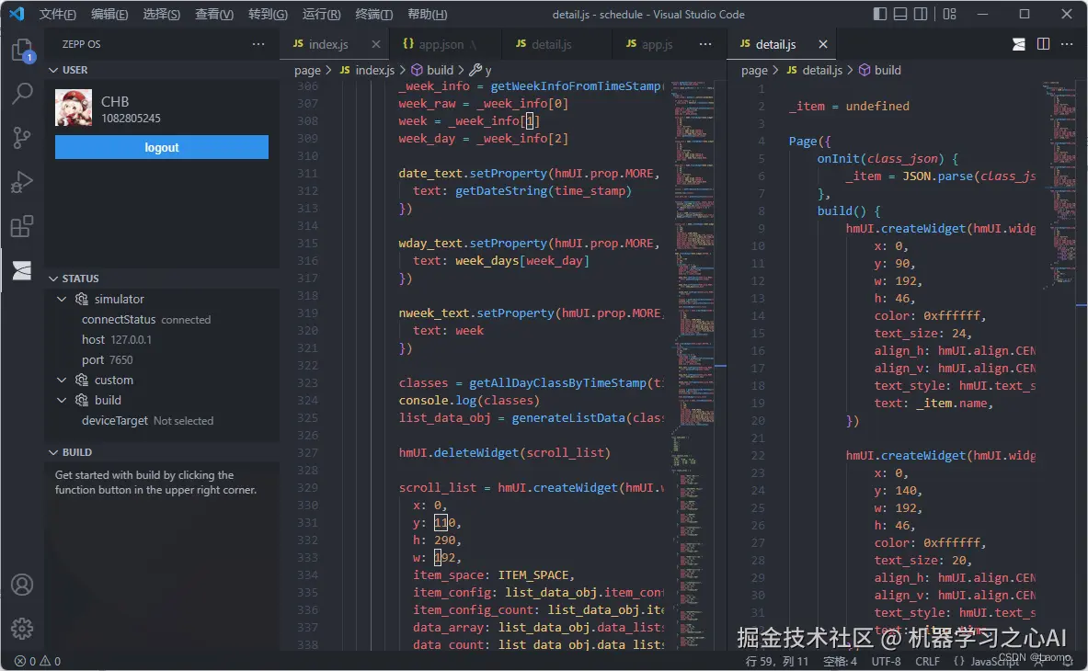Collapse the build tree node

coord(62,400)
